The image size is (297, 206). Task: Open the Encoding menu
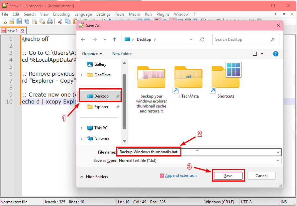[61, 14]
